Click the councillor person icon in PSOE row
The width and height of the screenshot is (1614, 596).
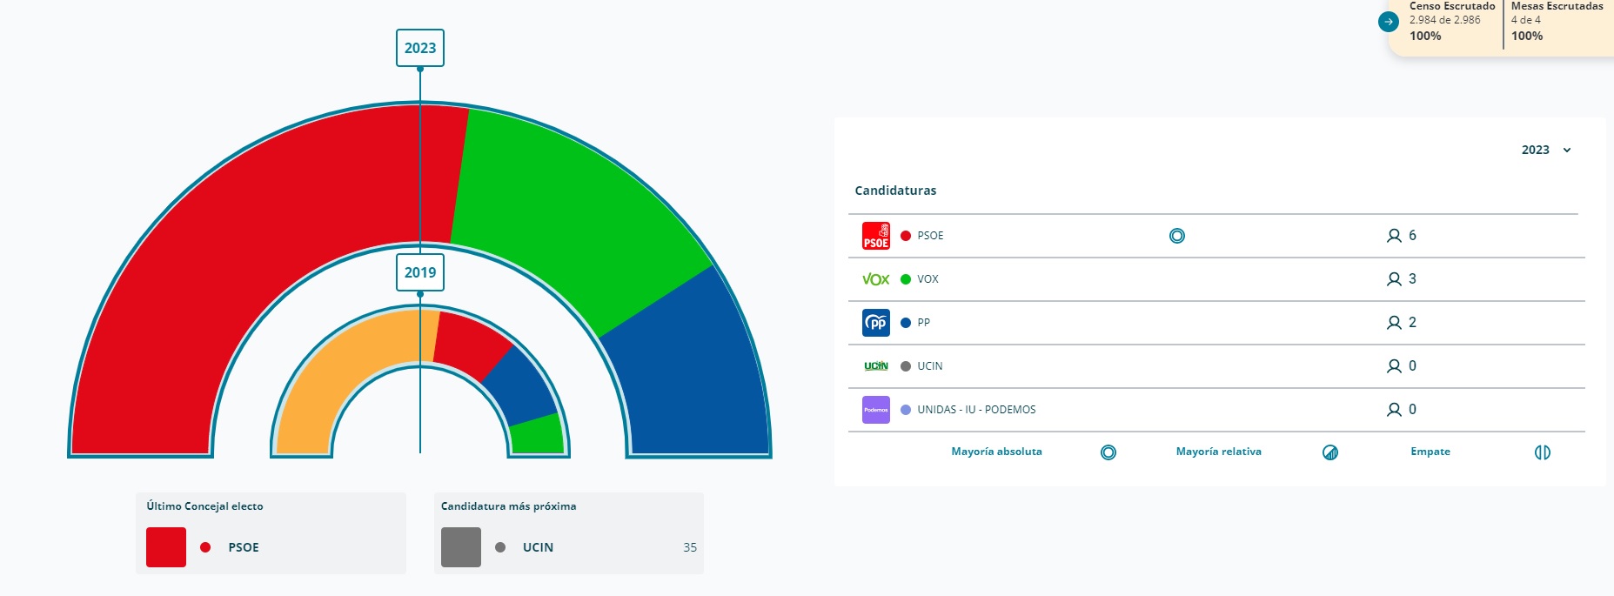click(1394, 236)
